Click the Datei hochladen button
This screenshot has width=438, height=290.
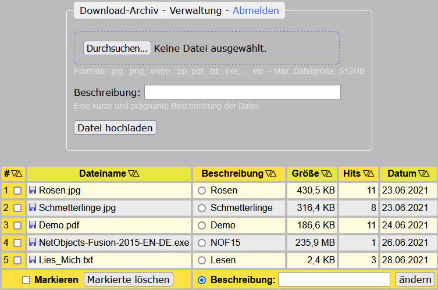coord(115,127)
